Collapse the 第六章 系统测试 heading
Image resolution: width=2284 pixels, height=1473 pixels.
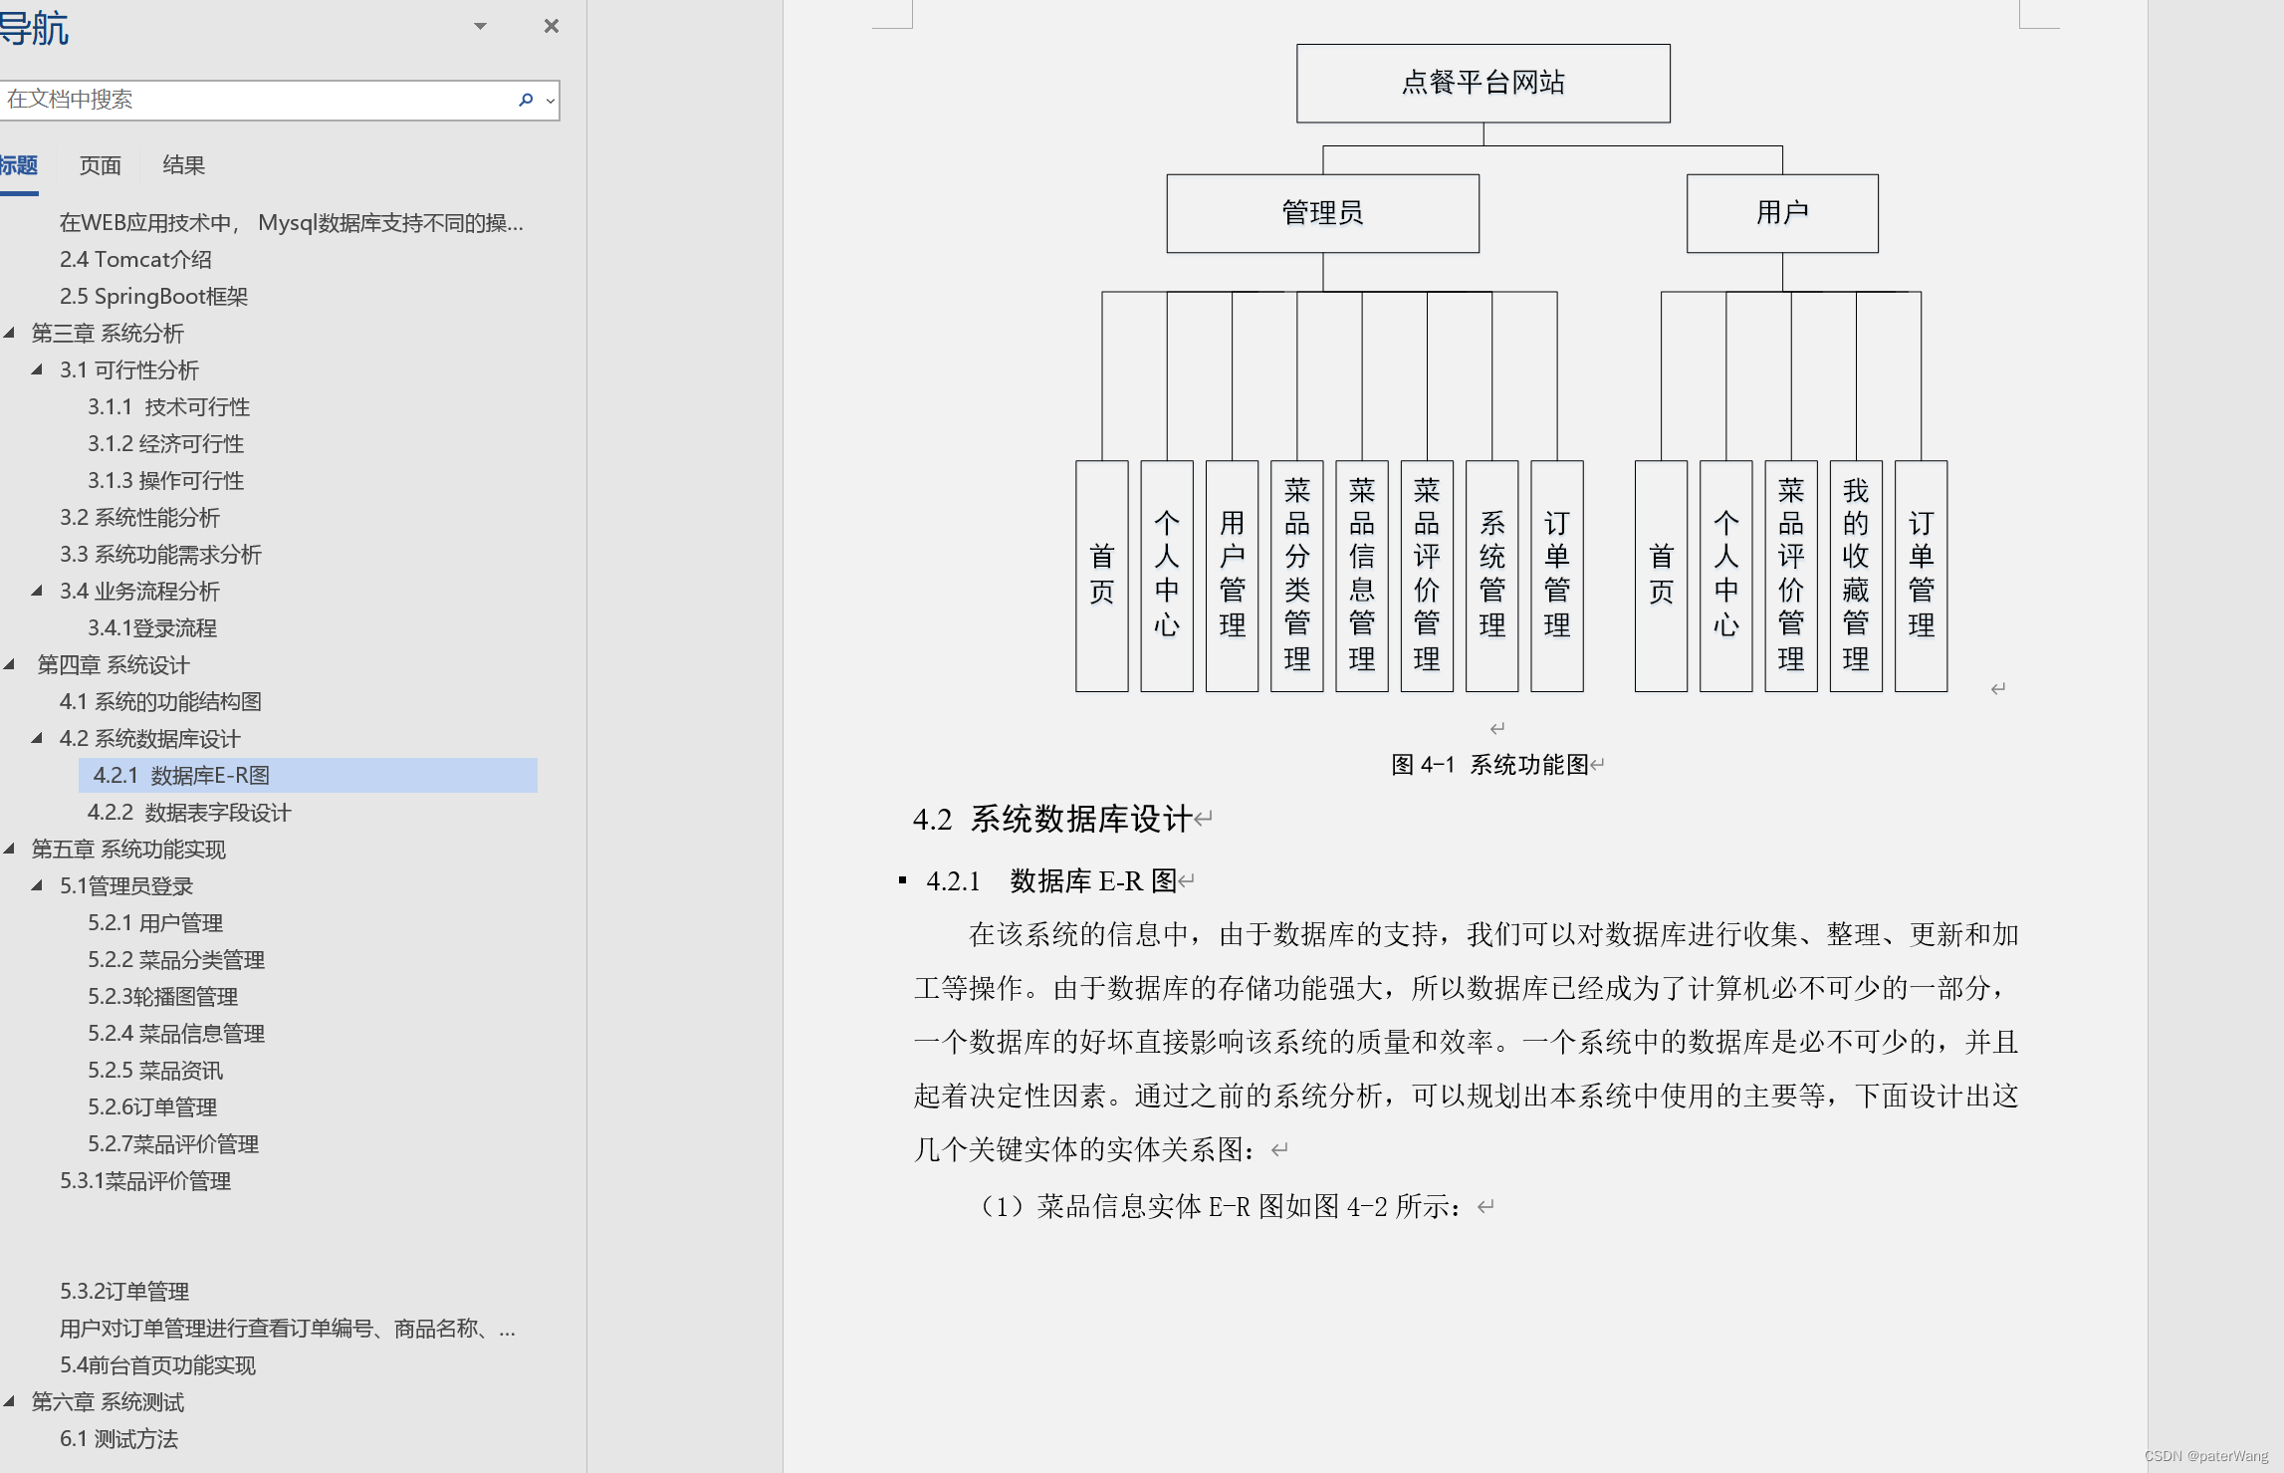(9, 1401)
